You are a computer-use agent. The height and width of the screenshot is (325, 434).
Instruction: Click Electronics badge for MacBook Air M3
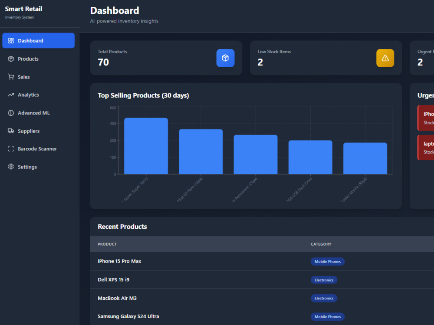pyautogui.click(x=324, y=298)
